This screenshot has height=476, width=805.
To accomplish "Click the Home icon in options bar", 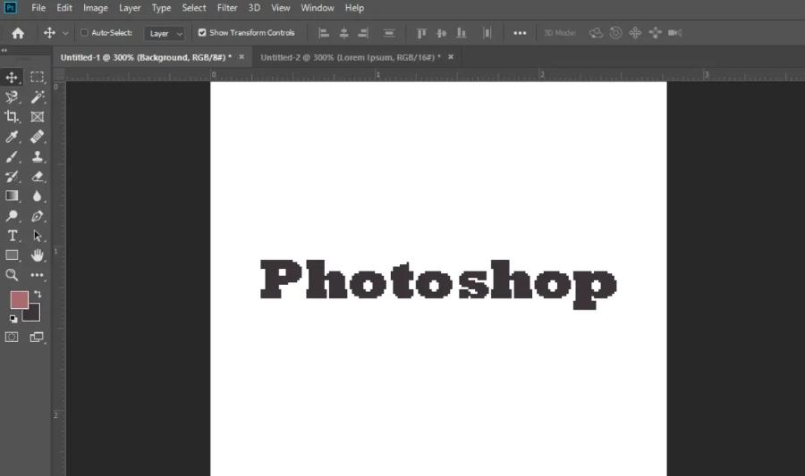I will point(18,33).
